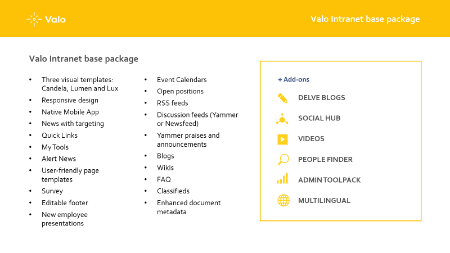Click the 'Enhanced document metadata' item
This screenshot has height=253, width=450.
click(x=189, y=207)
